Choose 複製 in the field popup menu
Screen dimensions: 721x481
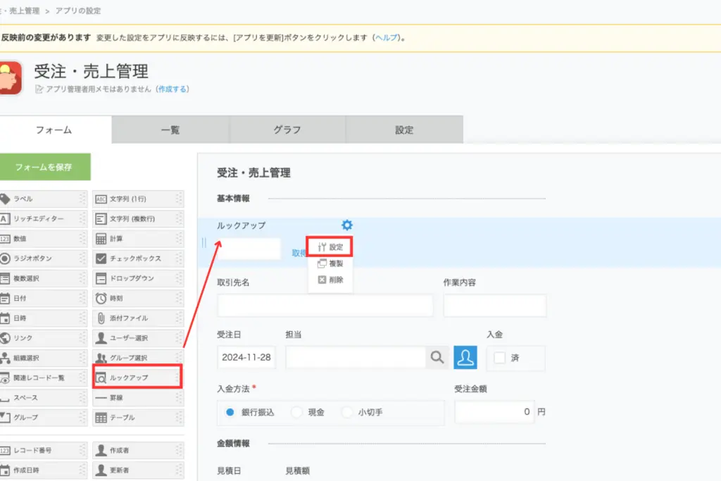pyautogui.click(x=330, y=263)
